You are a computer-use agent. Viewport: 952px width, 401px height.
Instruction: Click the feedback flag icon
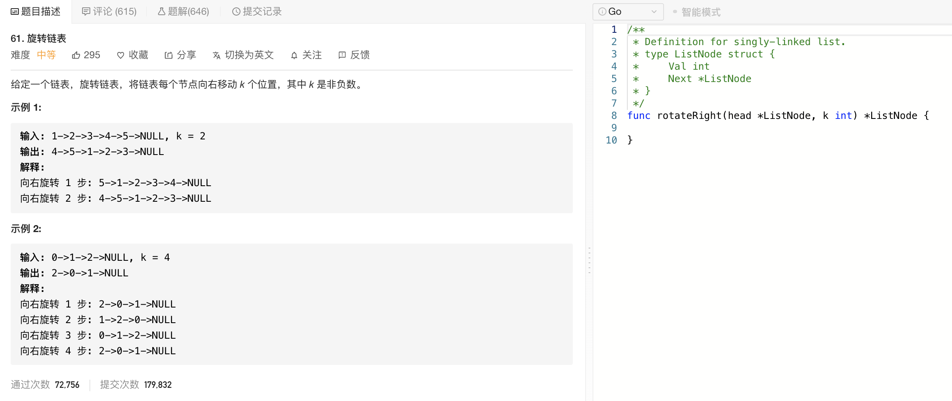[x=342, y=55]
